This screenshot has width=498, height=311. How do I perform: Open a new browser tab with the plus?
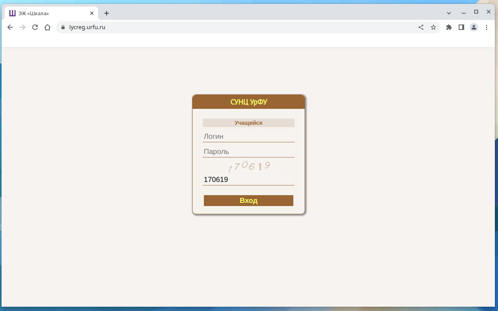pyautogui.click(x=106, y=13)
